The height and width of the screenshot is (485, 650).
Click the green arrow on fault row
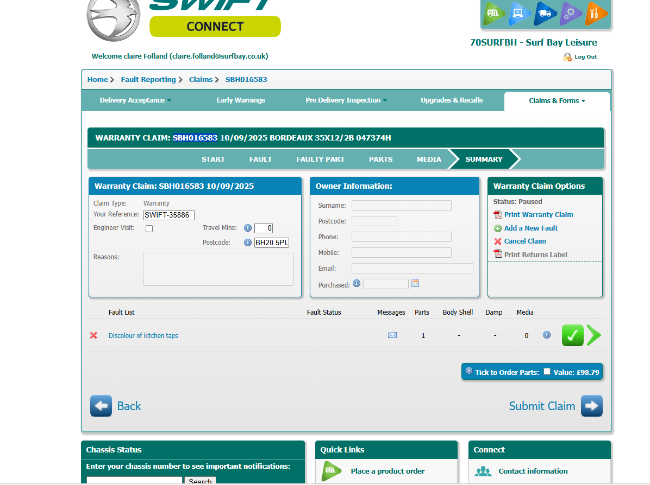pos(594,335)
